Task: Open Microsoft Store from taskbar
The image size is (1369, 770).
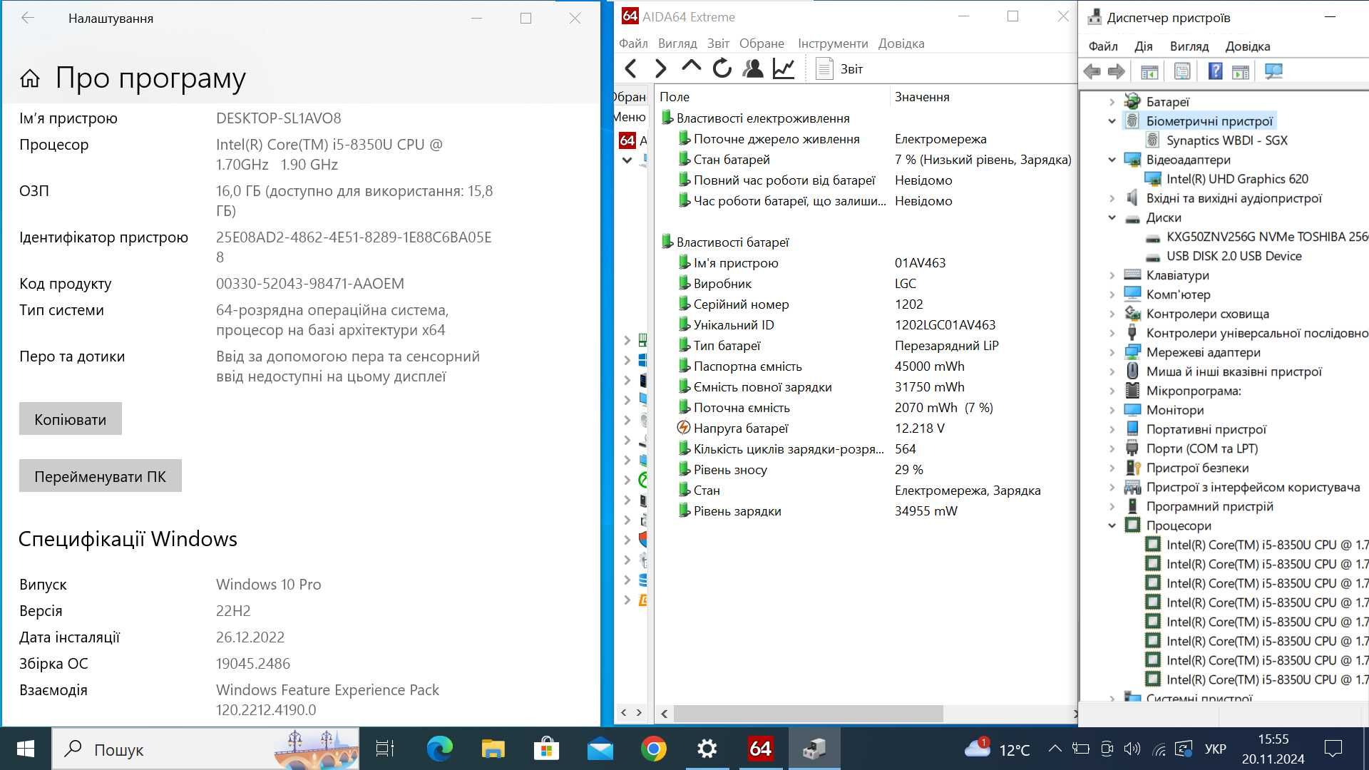Action: (x=546, y=749)
